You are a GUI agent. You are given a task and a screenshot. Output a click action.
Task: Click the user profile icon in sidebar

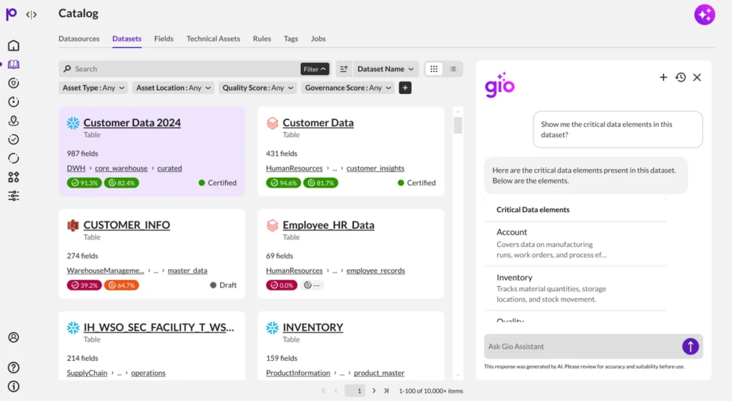(x=14, y=337)
